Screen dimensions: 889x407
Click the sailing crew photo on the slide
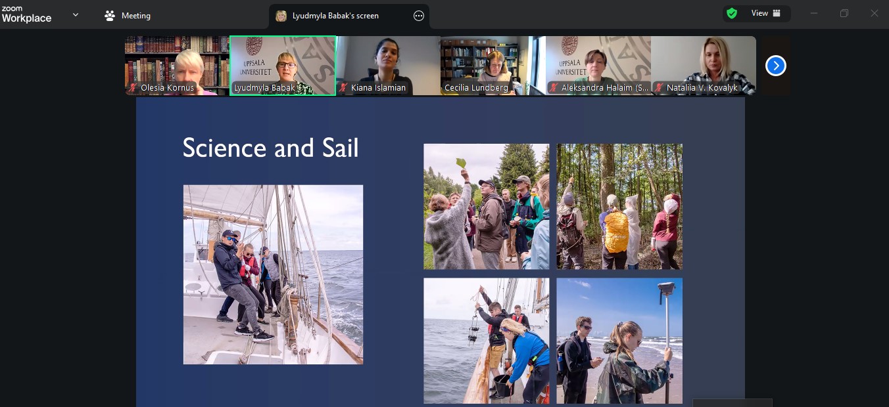pyautogui.click(x=273, y=274)
